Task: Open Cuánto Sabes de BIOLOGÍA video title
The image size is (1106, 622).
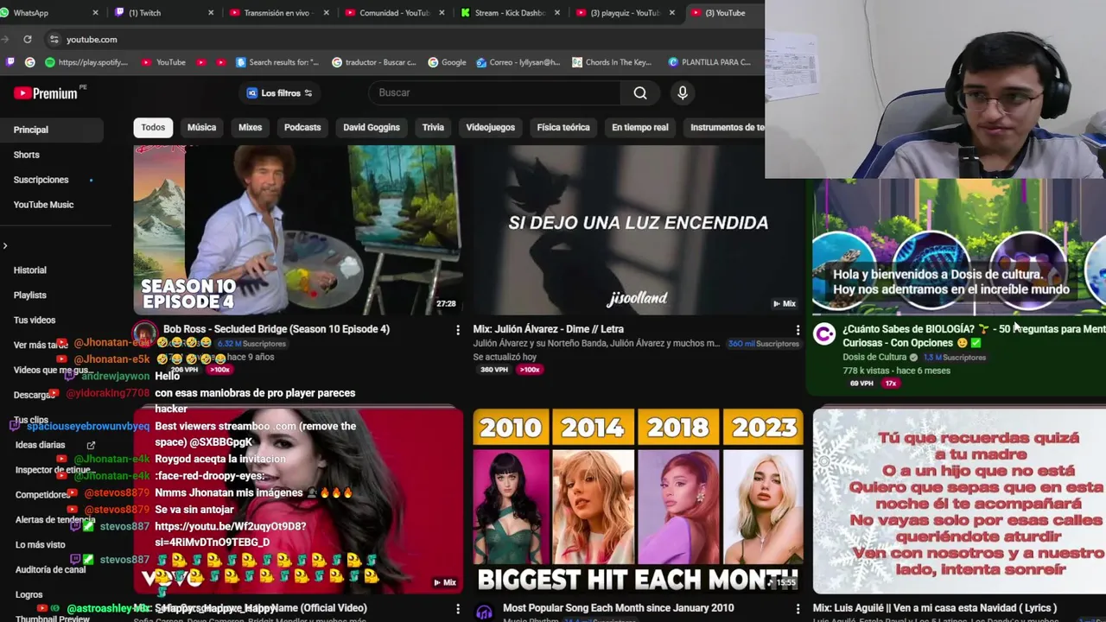Action: pyautogui.click(x=974, y=336)
